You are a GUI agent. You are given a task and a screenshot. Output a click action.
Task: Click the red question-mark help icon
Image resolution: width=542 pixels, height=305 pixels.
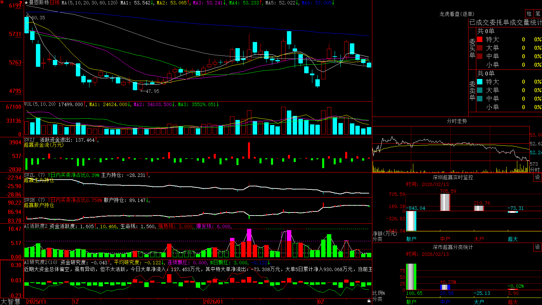tap(21, 2)
